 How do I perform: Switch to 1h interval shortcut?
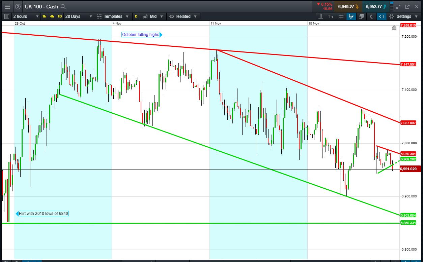[x=44, y=16]
